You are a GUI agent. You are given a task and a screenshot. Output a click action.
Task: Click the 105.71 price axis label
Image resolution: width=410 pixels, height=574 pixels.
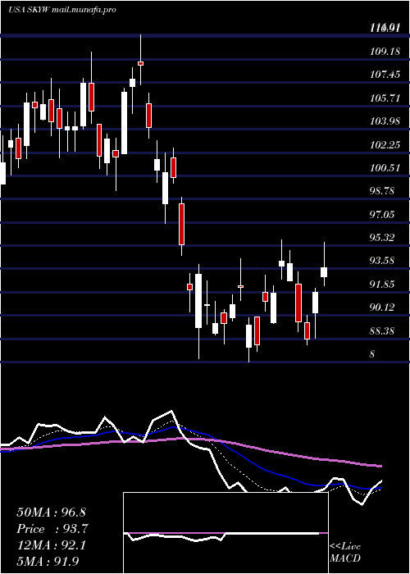tap(383, 98)
